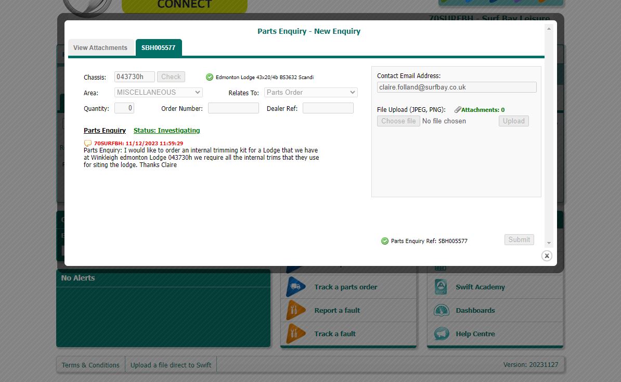Close the Parts Enquiry dialog
The height and width of the screenshot is (382, 621).
[x=547, y=256]
